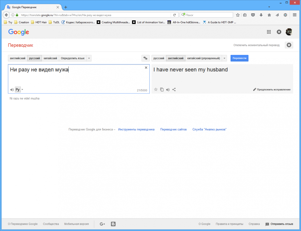The image size is (301, 231).
Task: Click Предложить исправление
Action: [272, 90]
